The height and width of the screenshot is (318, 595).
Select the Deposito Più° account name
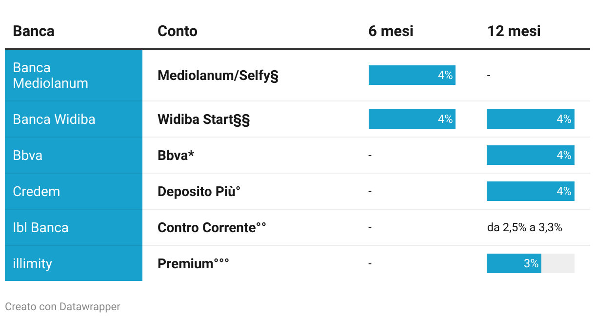click(199, 191)
